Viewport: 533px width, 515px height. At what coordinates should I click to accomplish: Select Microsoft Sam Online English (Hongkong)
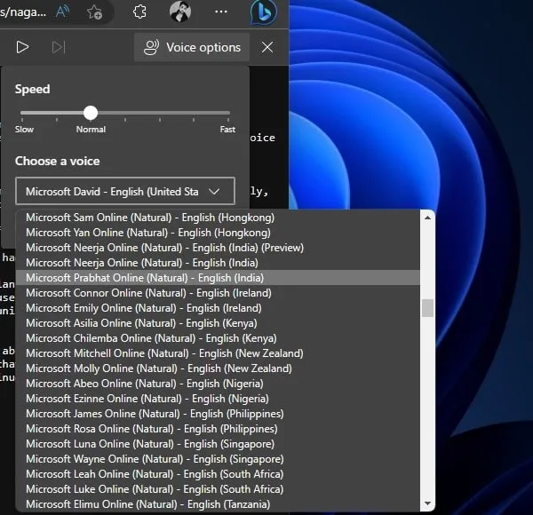[218, 218]
